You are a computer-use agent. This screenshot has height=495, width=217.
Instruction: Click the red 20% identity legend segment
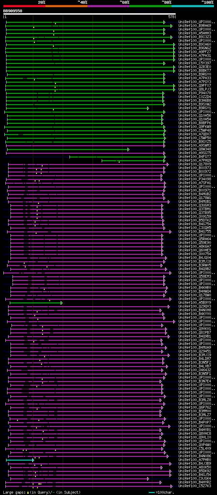click(x=24, y=6)
